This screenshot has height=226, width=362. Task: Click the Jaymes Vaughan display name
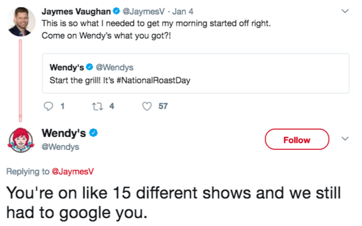(x=76, y=11)
